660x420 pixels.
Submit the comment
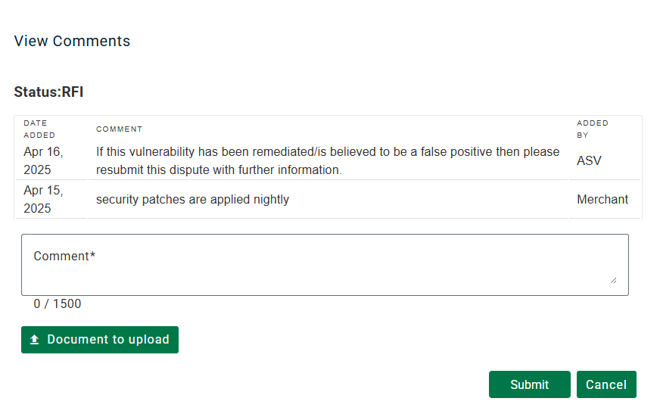coord(529,384)
